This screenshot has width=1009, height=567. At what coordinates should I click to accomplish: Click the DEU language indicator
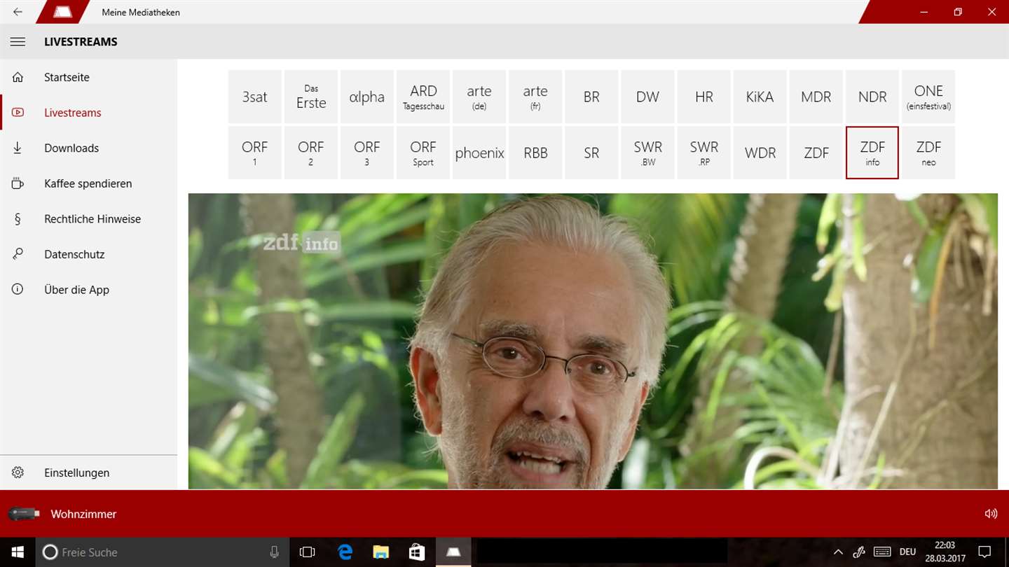[x=907, y=552]
